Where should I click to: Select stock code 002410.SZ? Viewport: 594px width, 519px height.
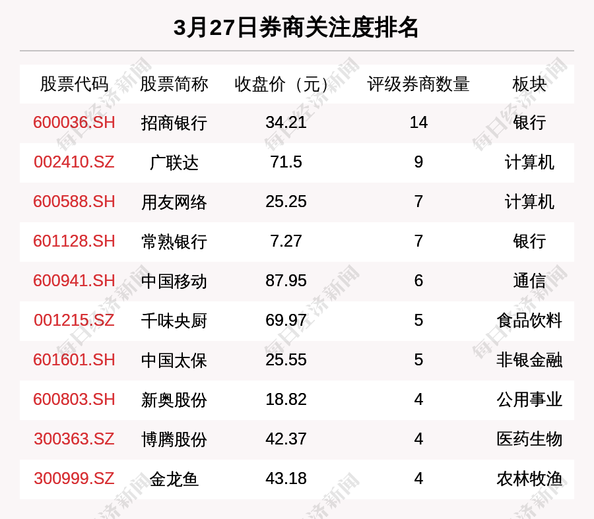tap(74, 162)
